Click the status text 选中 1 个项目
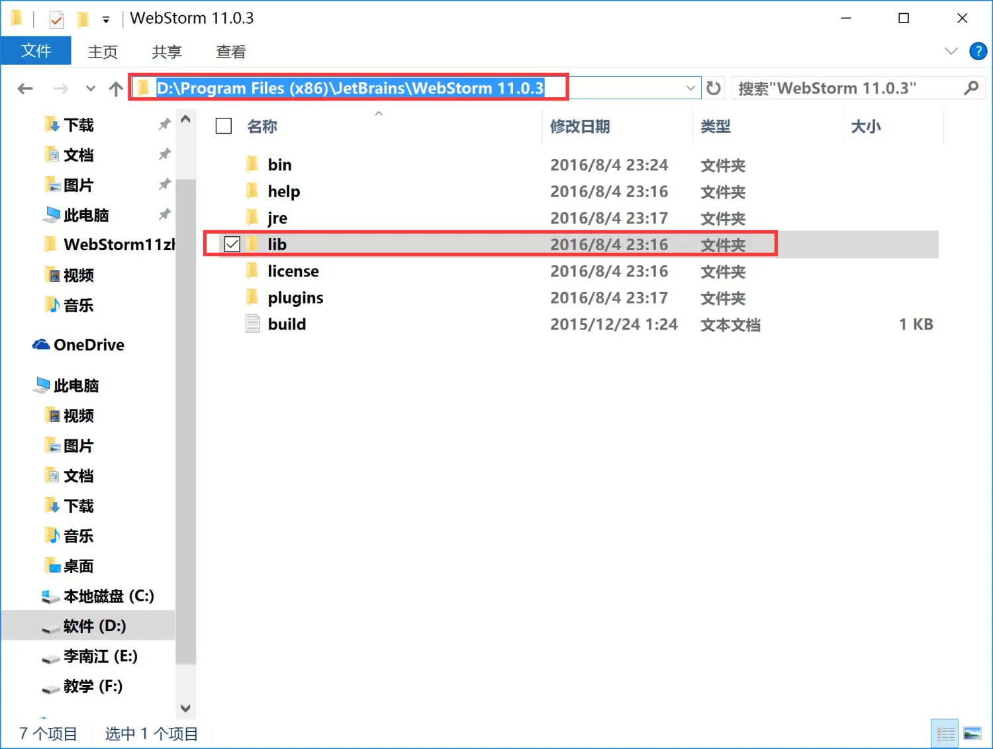 pyautogui.click(x=152, y=734)
